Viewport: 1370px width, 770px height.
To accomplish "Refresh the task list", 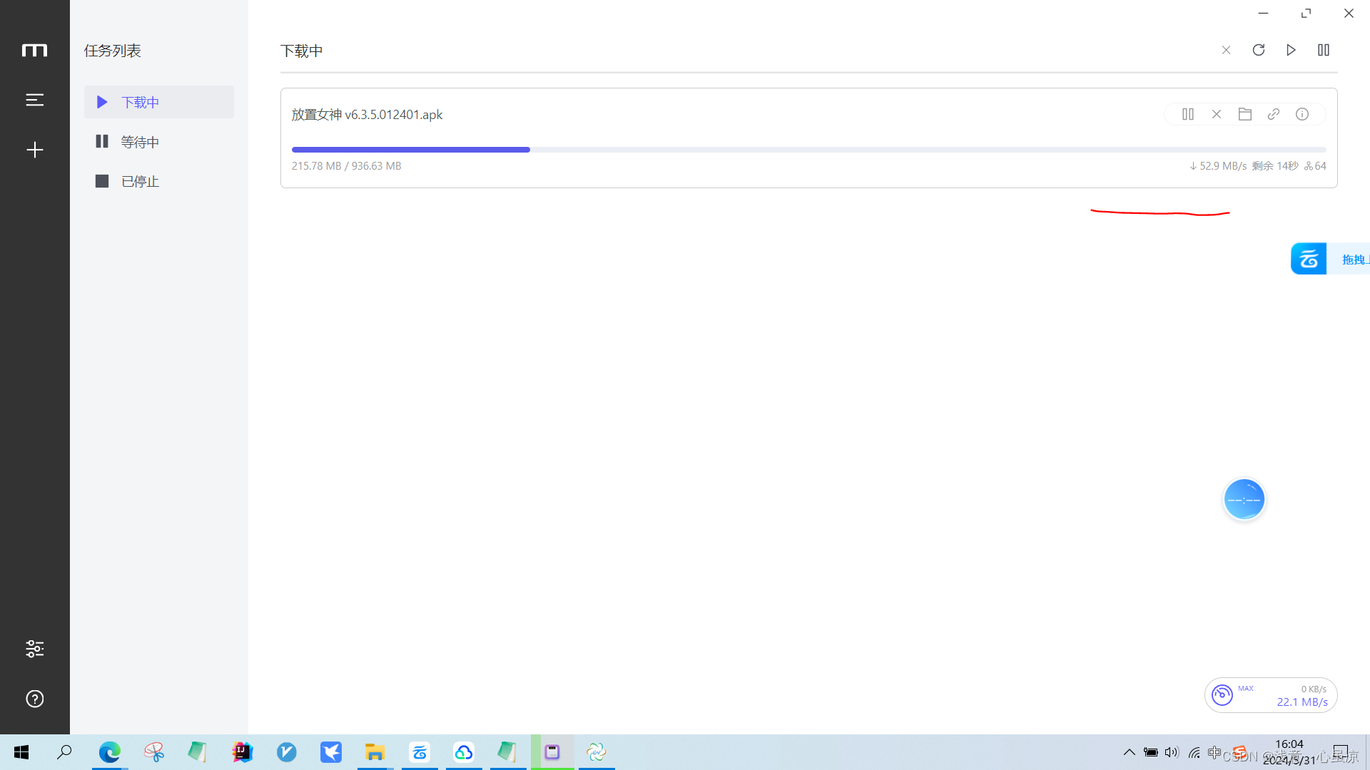I will (1259, 50).
